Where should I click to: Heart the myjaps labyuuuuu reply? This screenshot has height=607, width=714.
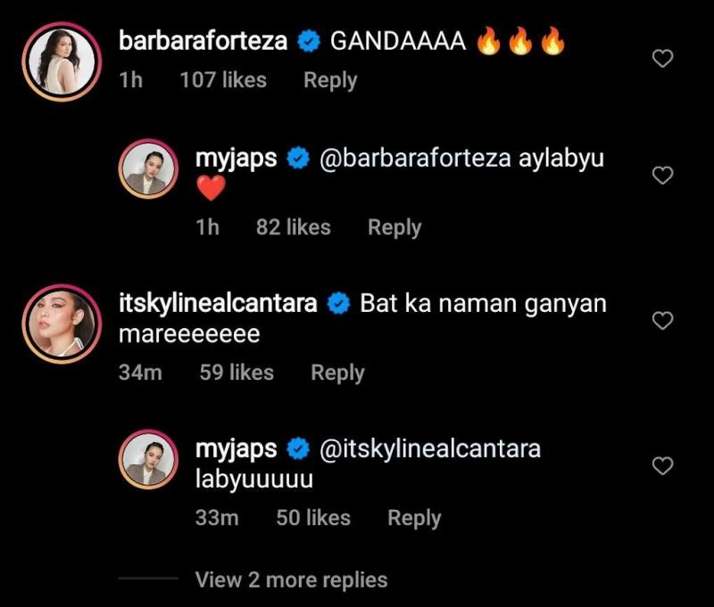pos(662,465)
